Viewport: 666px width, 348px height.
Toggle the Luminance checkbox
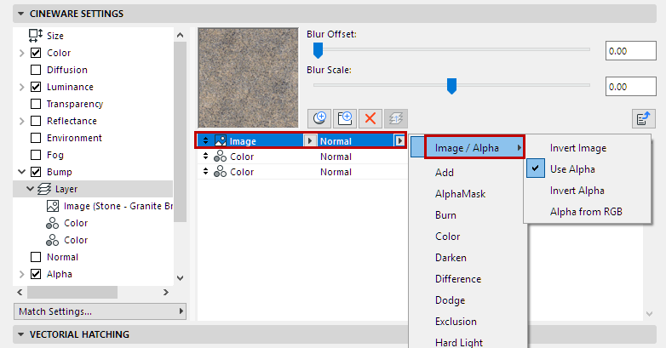[x=36, y=87]
